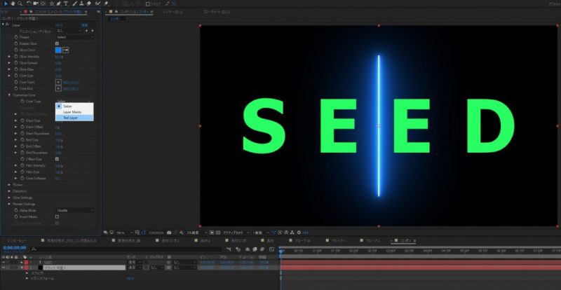The height and width of the screenshot is (290, 561).
Task: Open the Alpha Mode dropdown
Action: tap(74, 210)
